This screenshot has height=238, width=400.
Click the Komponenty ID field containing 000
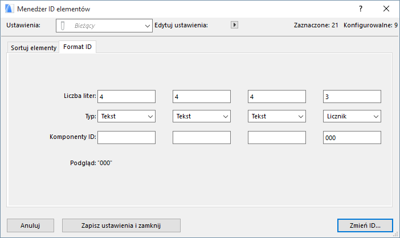pyautogui.click(x=352, y=137)
